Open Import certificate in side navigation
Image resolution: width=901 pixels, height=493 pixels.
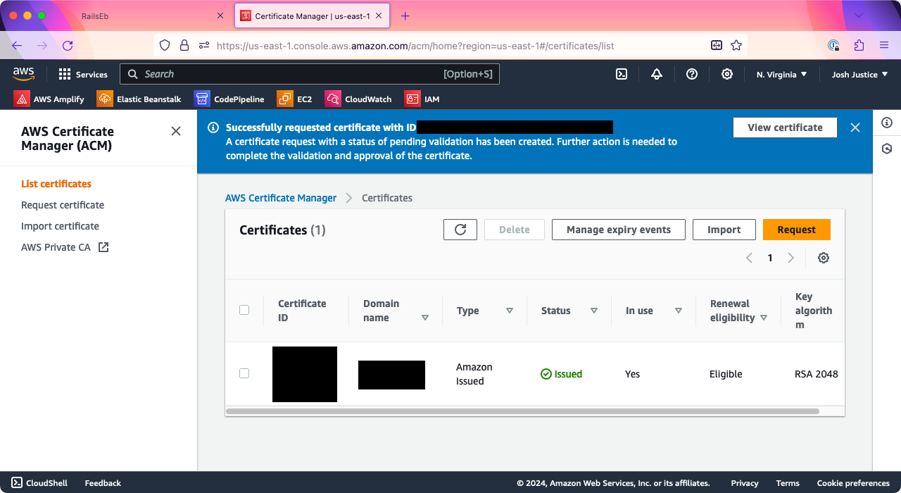coord(60,226)
